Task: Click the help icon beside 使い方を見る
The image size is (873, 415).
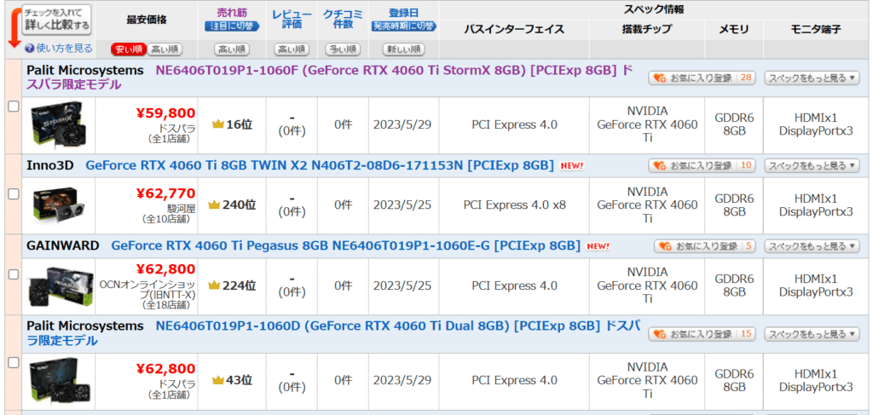Action: point(30,49)
